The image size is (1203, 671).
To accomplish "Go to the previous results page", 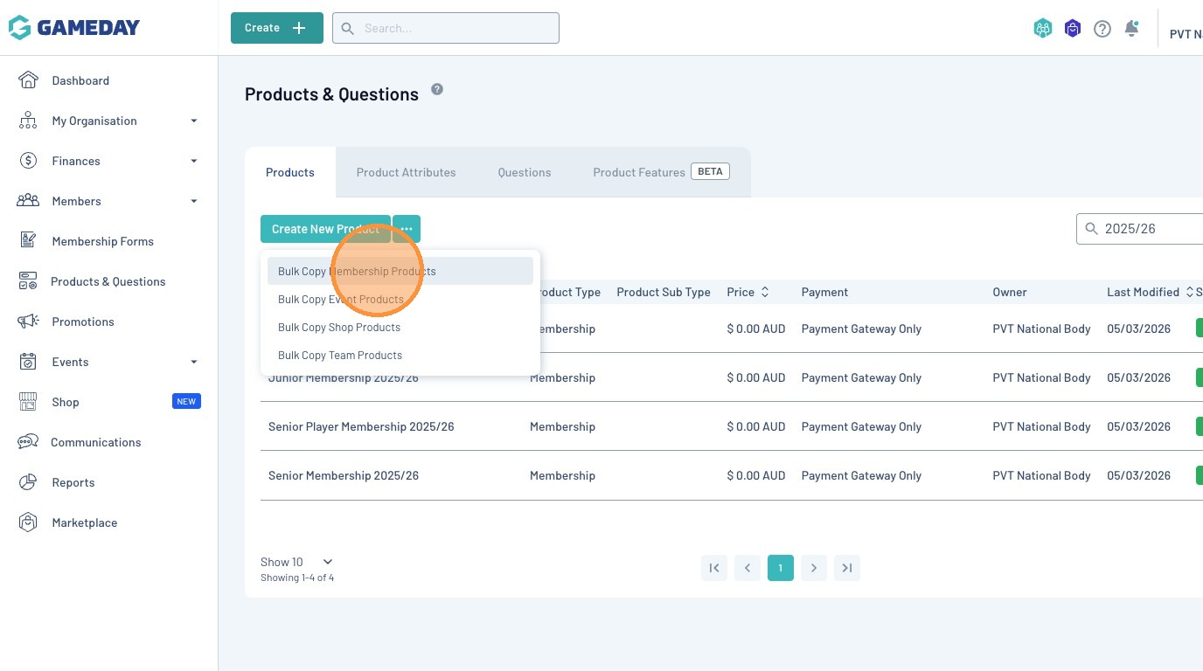I will point(748,568).
